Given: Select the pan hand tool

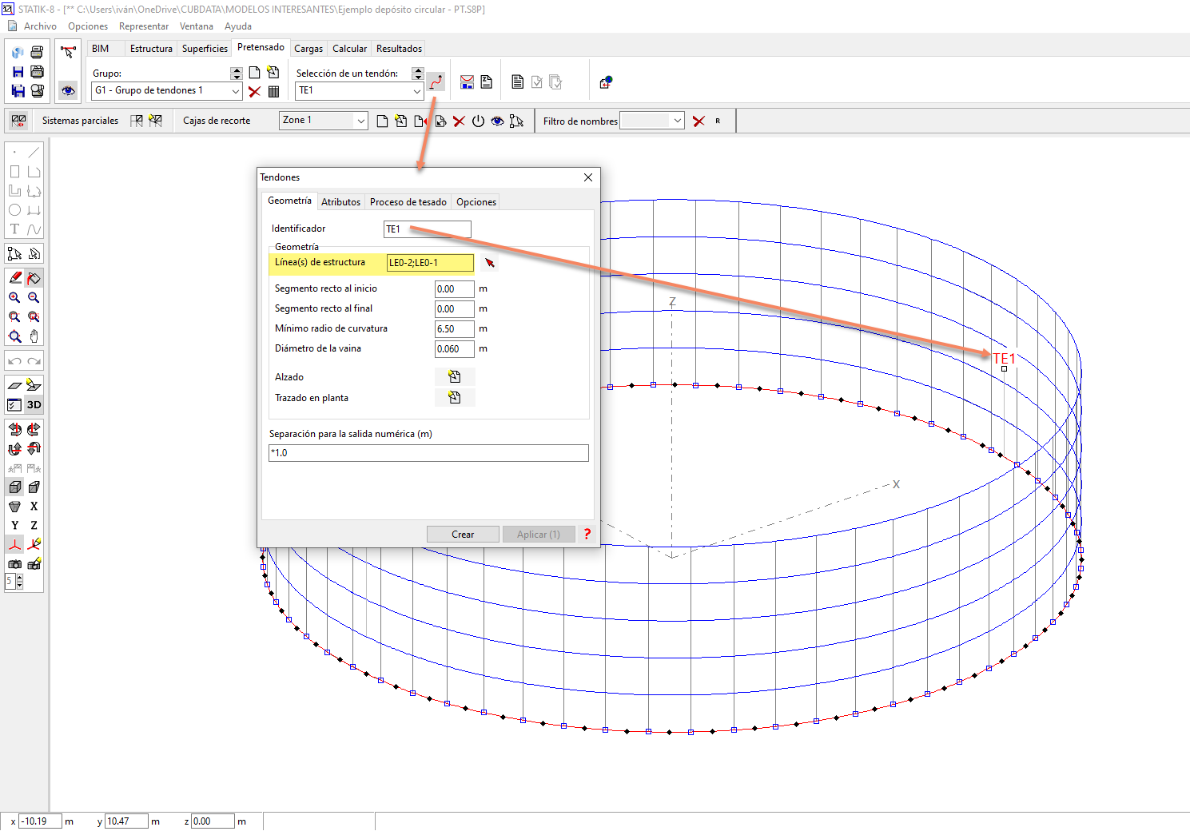Looking at the screenshot, I should 34,336.
